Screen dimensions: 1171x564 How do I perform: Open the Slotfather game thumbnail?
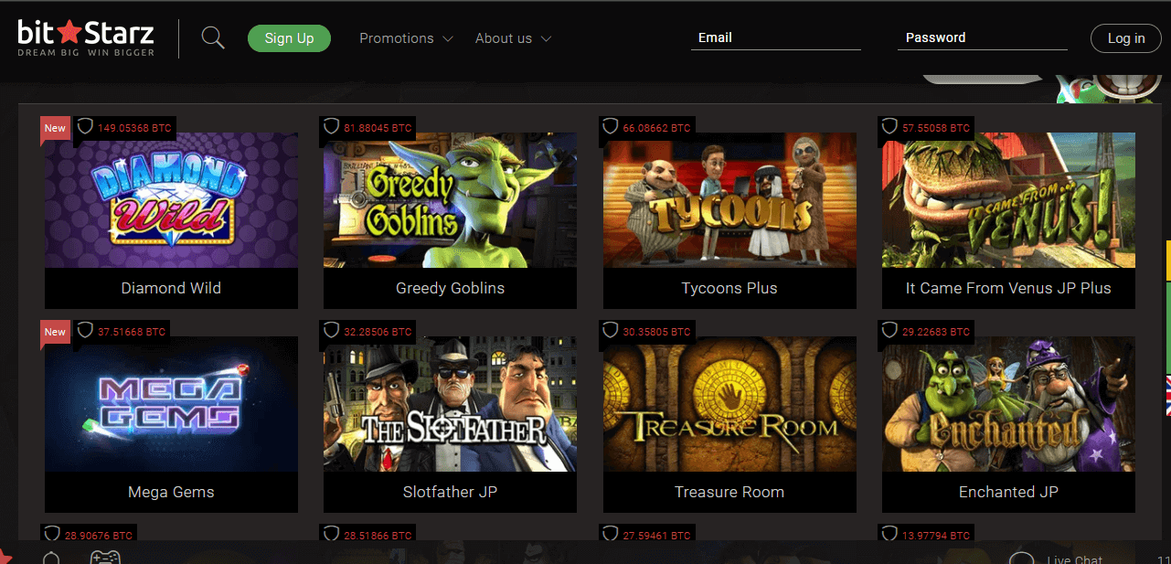click(450, 404)
